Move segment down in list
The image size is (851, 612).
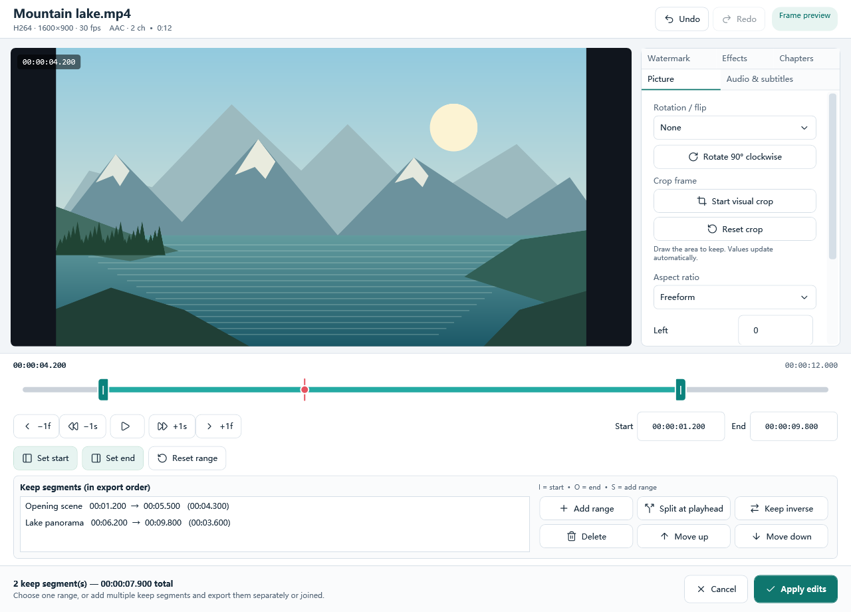pos(781,536)
